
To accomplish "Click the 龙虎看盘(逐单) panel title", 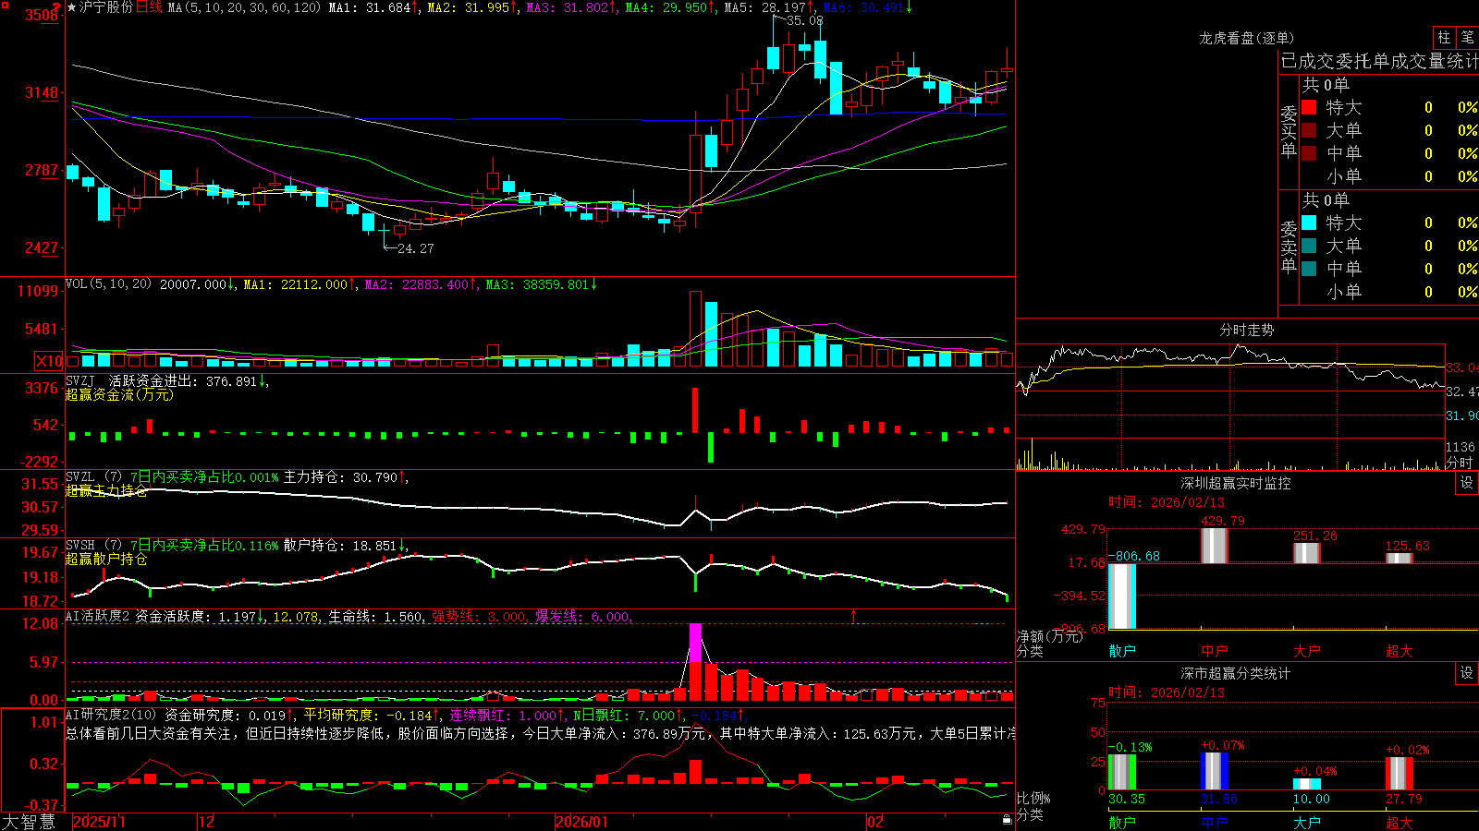I will tap(1246, 38).
